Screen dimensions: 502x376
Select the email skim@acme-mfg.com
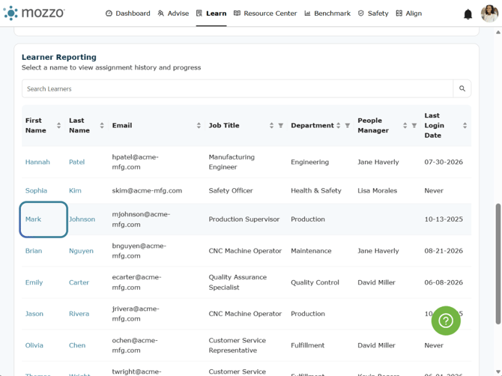click(x=147, y=191)
